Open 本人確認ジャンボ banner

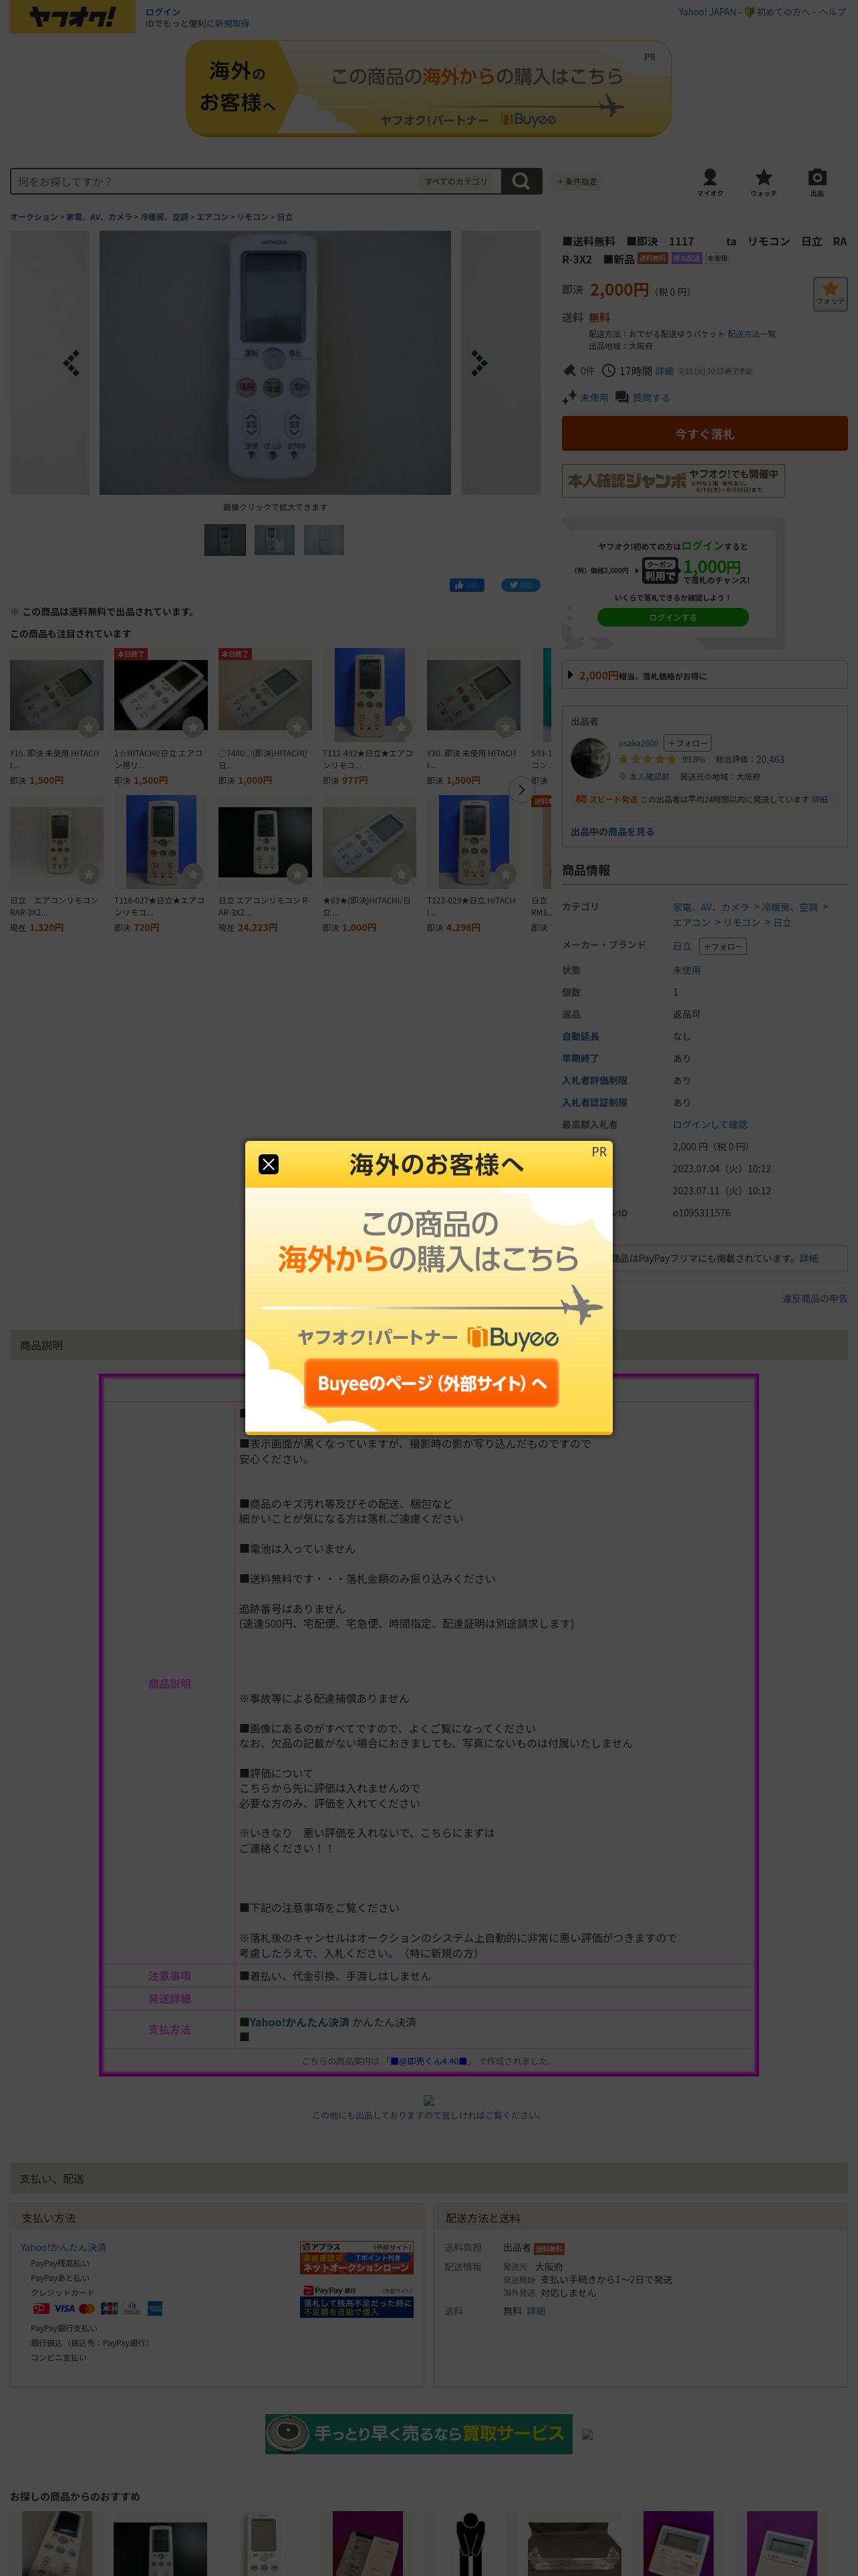[x=673, y=480]
